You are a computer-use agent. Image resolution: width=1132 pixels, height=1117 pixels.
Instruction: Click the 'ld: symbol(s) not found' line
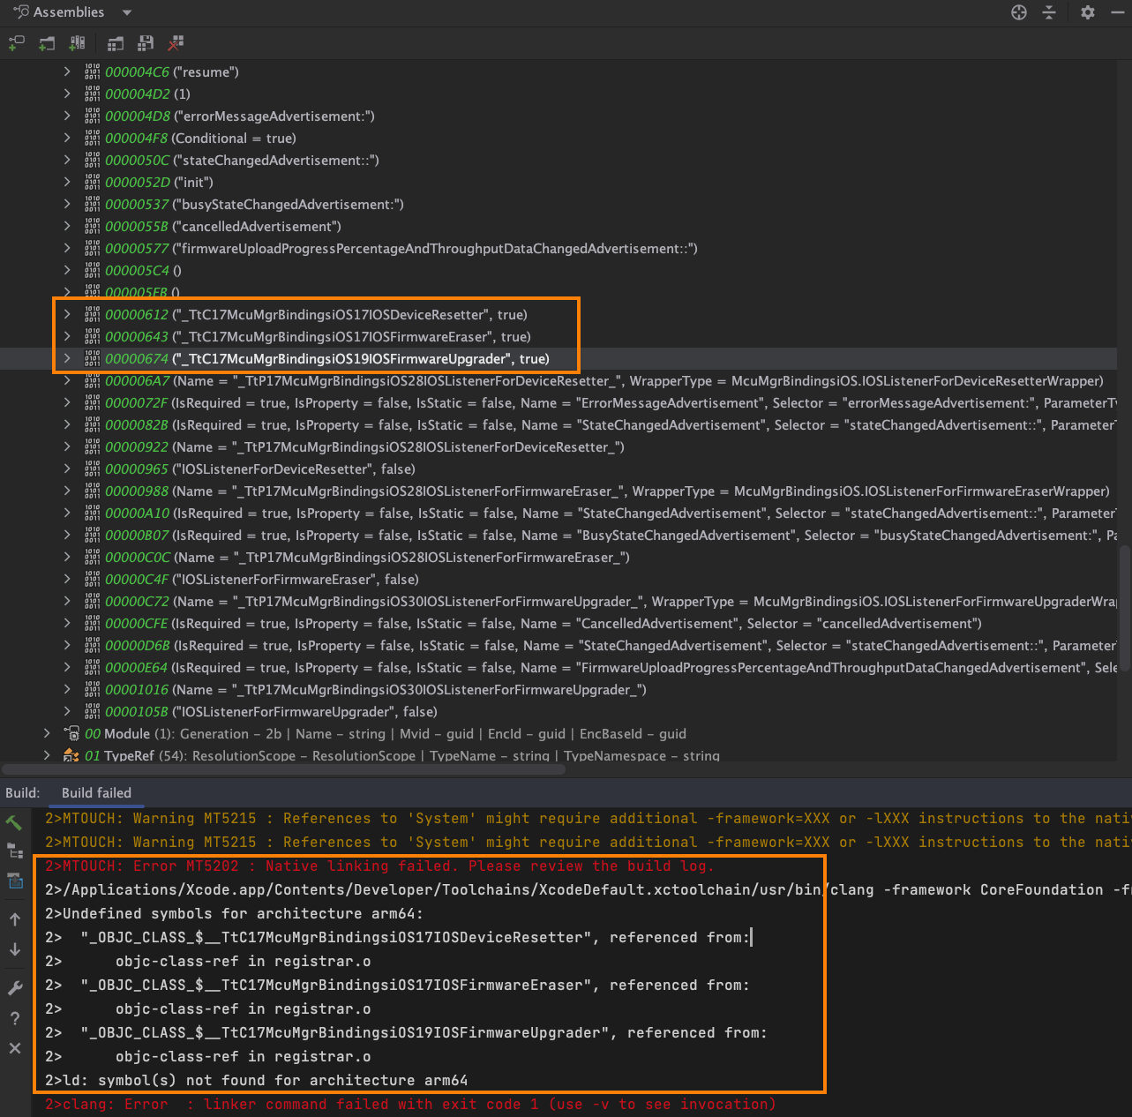[256, 1080]
